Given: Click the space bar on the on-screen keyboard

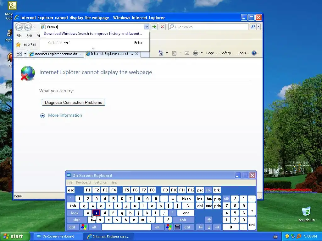Looking at the screenshot, I should click(126, 227).
